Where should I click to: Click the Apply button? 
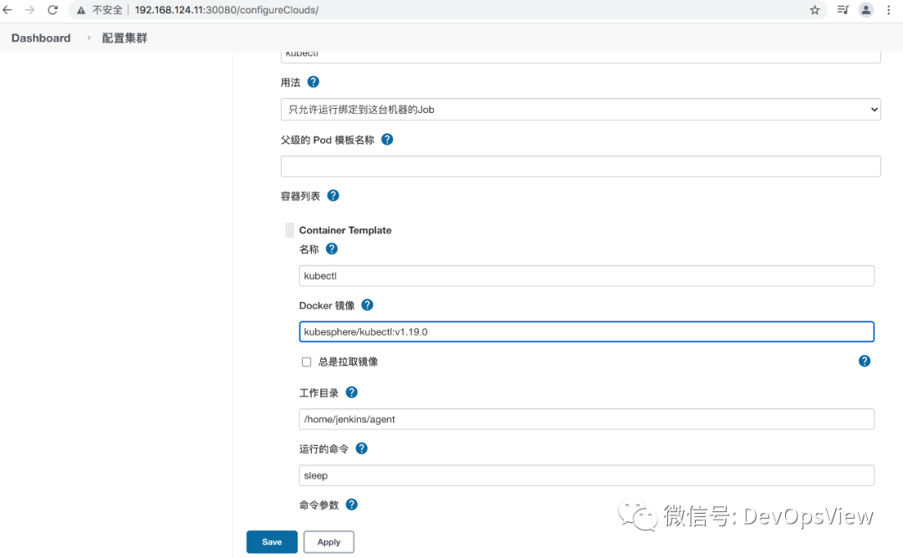329,542
